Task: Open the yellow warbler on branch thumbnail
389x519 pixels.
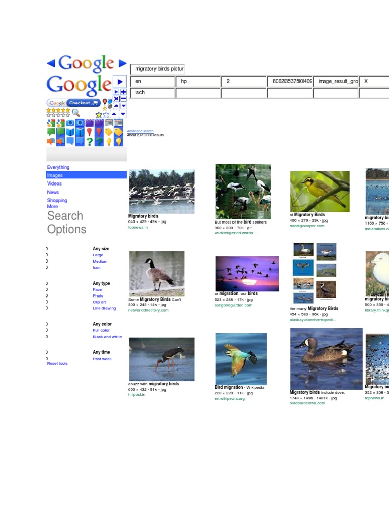Action: point(320,191)
